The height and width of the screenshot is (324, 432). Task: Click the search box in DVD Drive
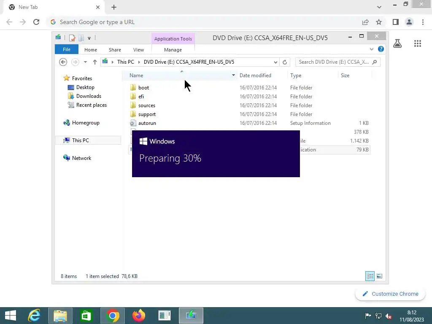pos(337,62)
